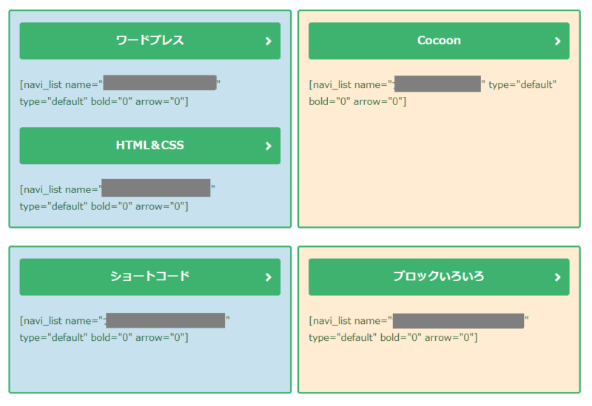592x406 pixels.
Task: Click the gray masked name under Cocoon
Action: (437, 84)
